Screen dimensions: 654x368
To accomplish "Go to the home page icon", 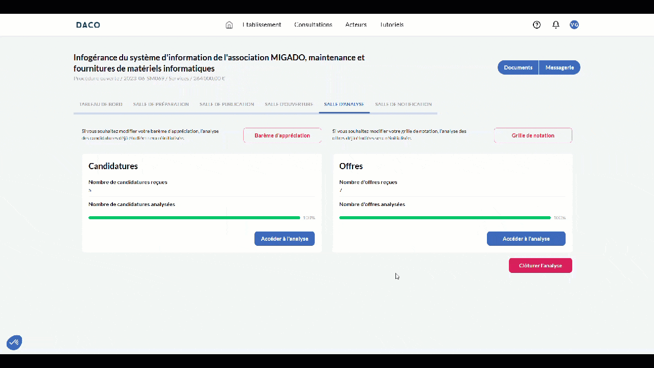I will pyautogui.click(x=229, y=25).
